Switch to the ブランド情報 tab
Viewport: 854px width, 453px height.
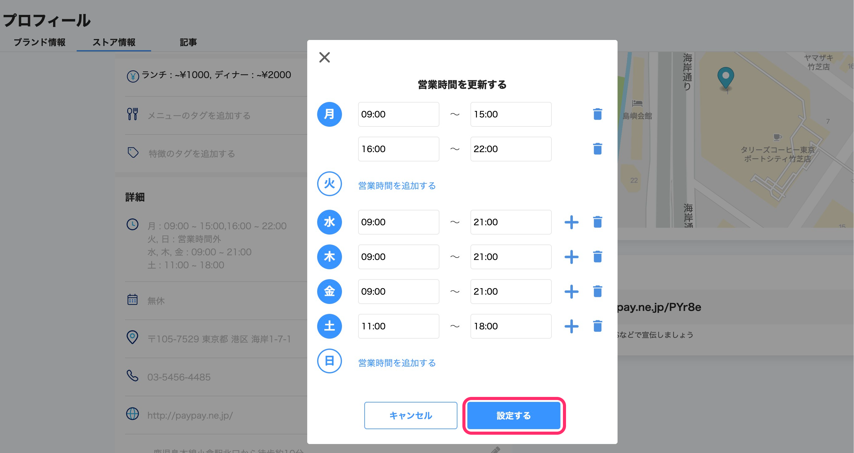click(x=39, y=42)
